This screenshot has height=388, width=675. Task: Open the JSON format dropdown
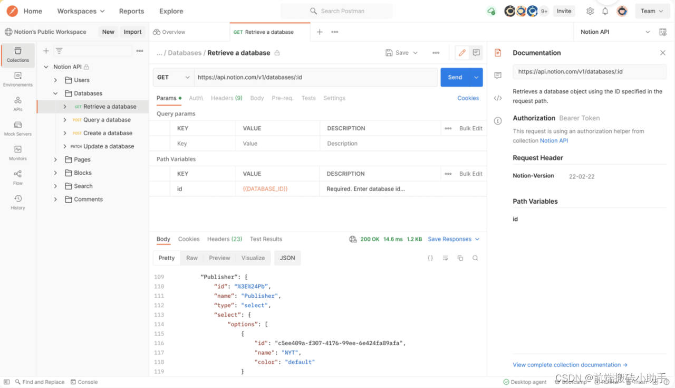287,258
